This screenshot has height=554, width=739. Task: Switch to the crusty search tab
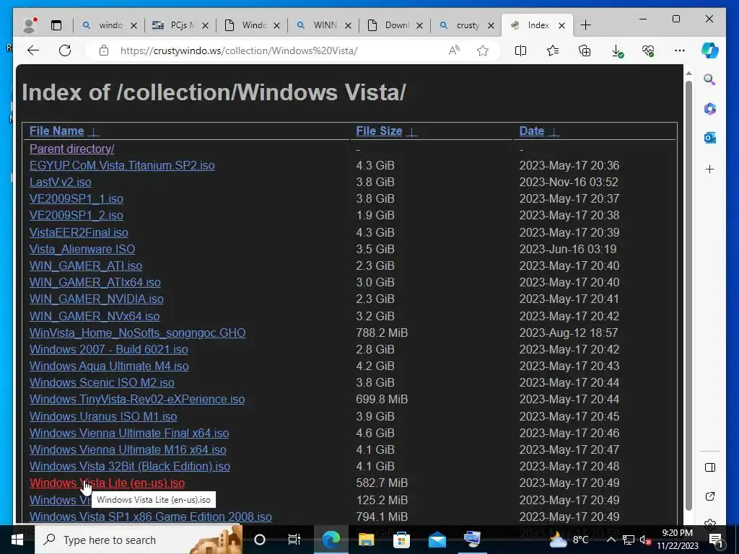tap(466, 25)
